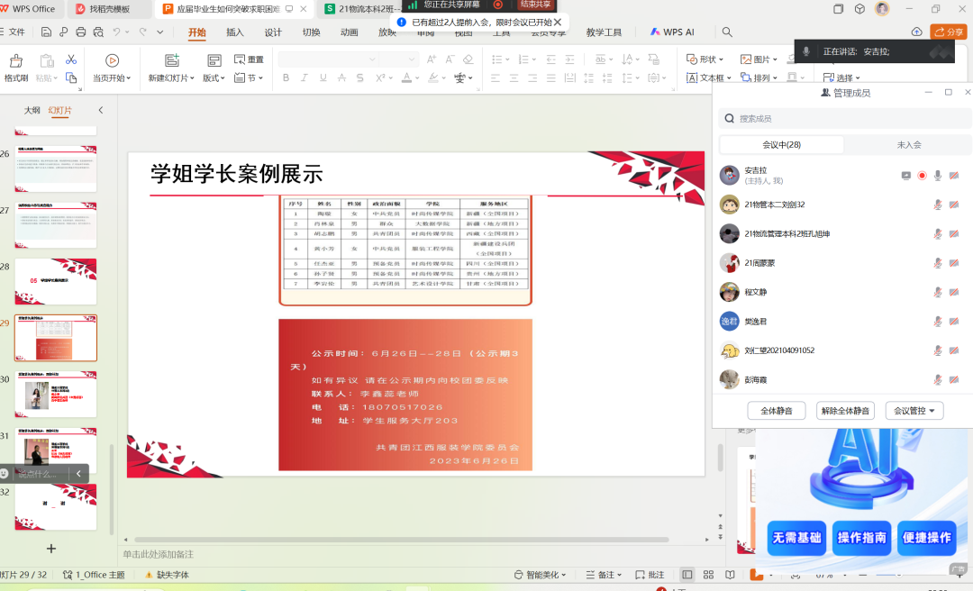973x591 pixels.
Task: Open the font name combo box
Action: 328,59
